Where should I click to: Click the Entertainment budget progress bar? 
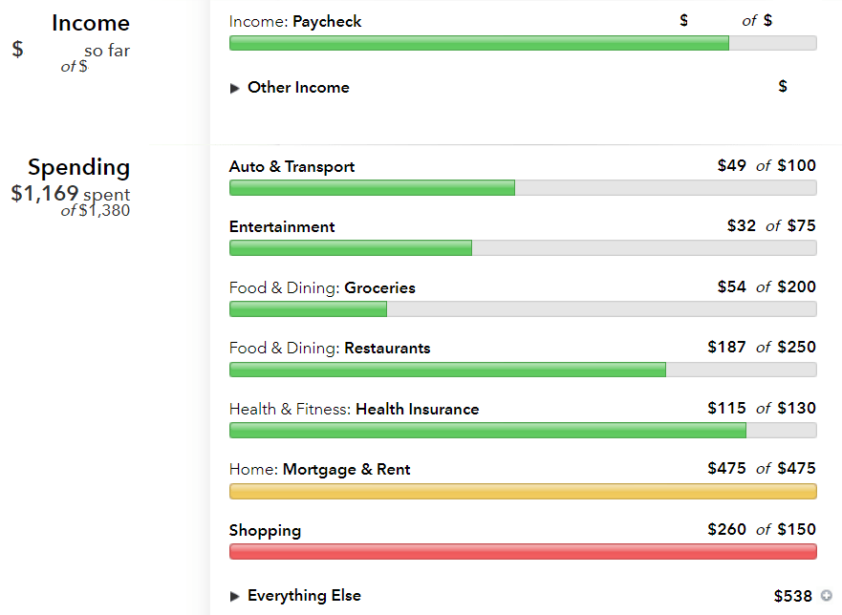tap(523, 248)
